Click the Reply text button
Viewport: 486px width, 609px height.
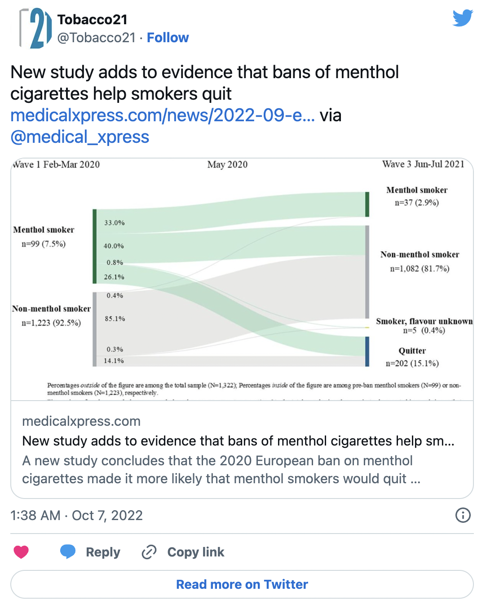(x=103, y=552)
